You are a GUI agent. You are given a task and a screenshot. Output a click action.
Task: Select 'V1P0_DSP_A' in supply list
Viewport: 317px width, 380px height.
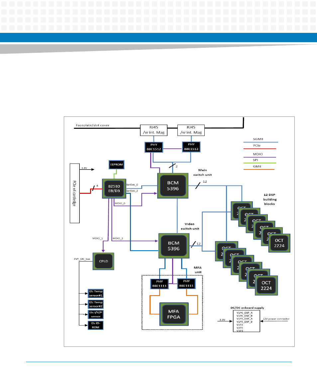tap(245, 313)
